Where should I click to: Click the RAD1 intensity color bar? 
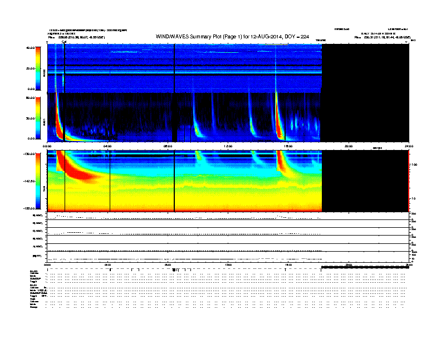[x=38, y=118]
